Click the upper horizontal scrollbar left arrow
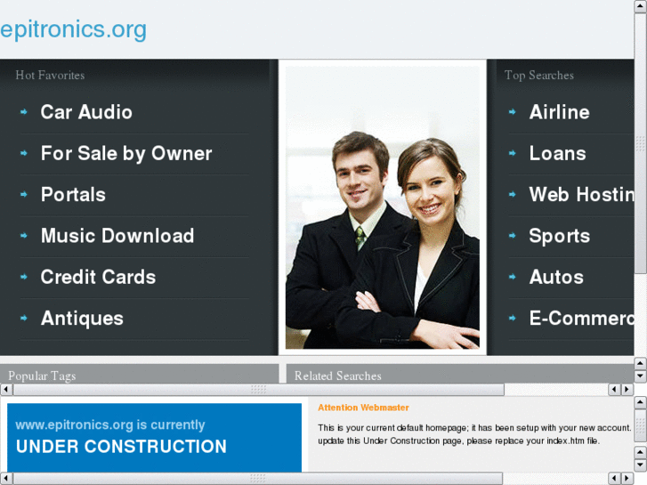 6,389
